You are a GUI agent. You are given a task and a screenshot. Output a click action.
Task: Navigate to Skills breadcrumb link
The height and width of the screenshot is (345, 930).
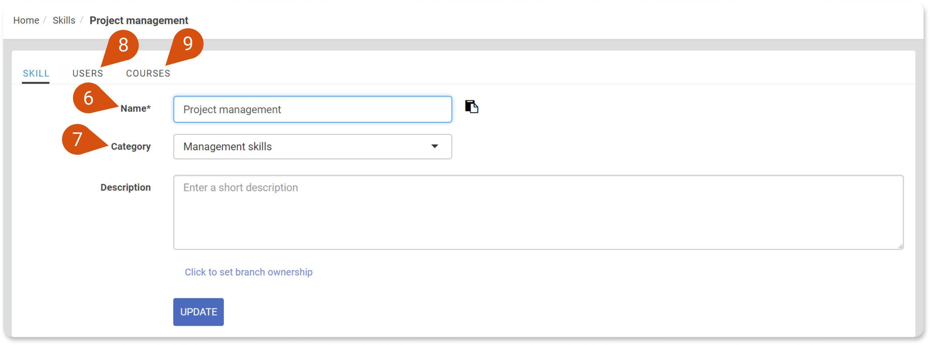(64, 20)
